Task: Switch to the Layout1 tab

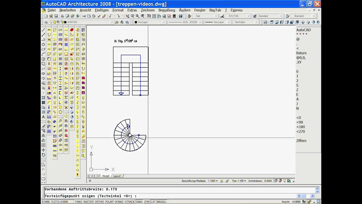Action: (117, 176)
